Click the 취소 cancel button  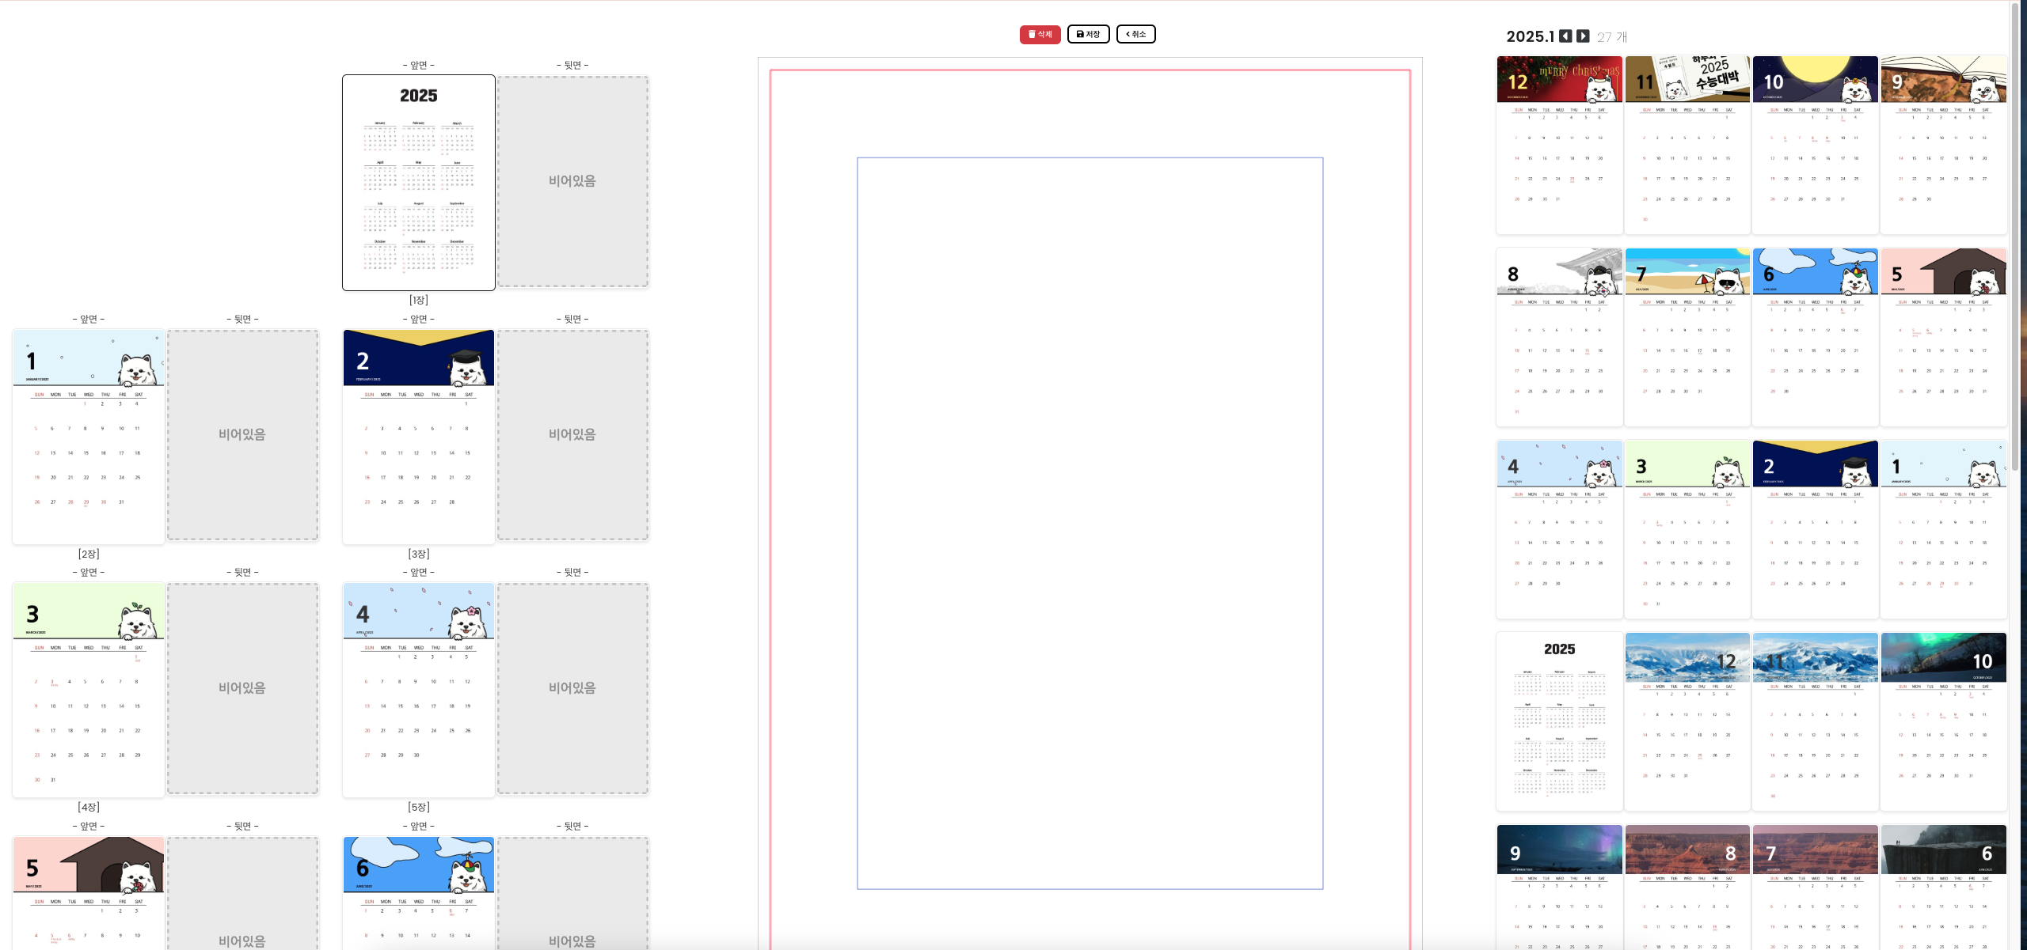click(x=1135, y=34)
